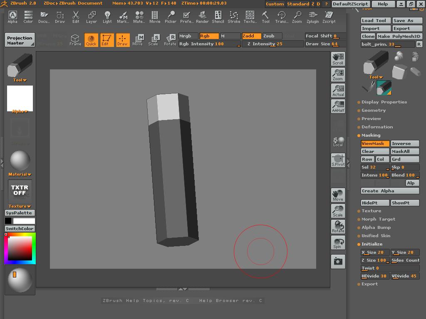Expand the Display Properties section
Screen dimensions: 426x319
tap(384, 102)
